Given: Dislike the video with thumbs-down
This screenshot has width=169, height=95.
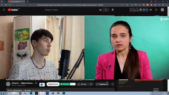Looking at the screenshot, I should (x=91, y=84).
